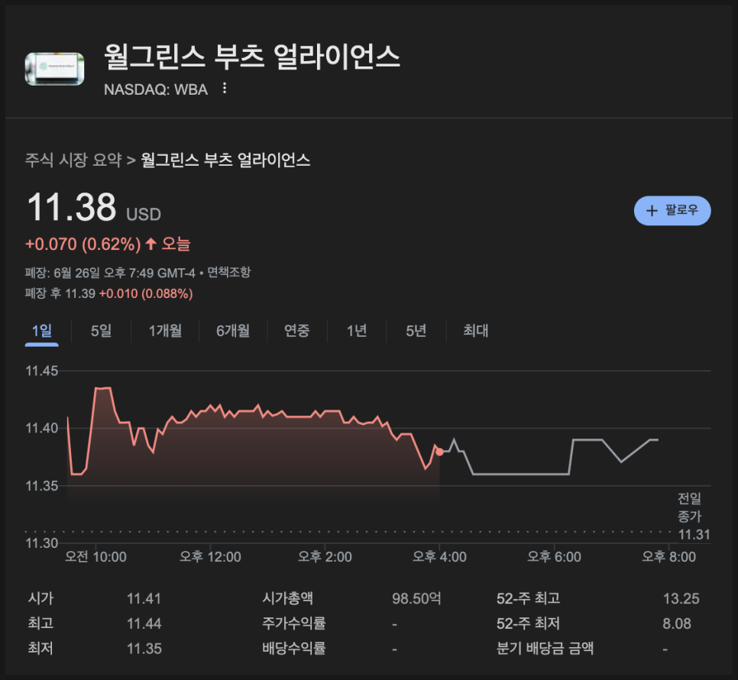
Task: Click the 시가 value 11.41
Action: (x=144, y=598)
